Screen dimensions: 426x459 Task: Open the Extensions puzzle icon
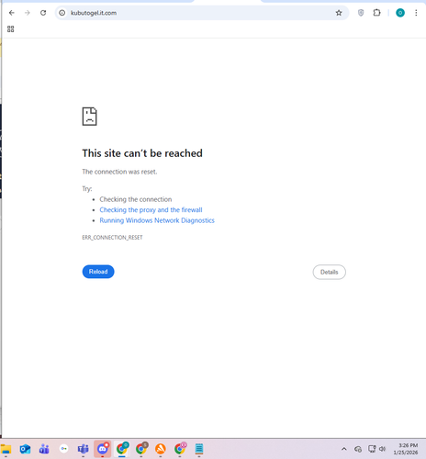point(376,13)
